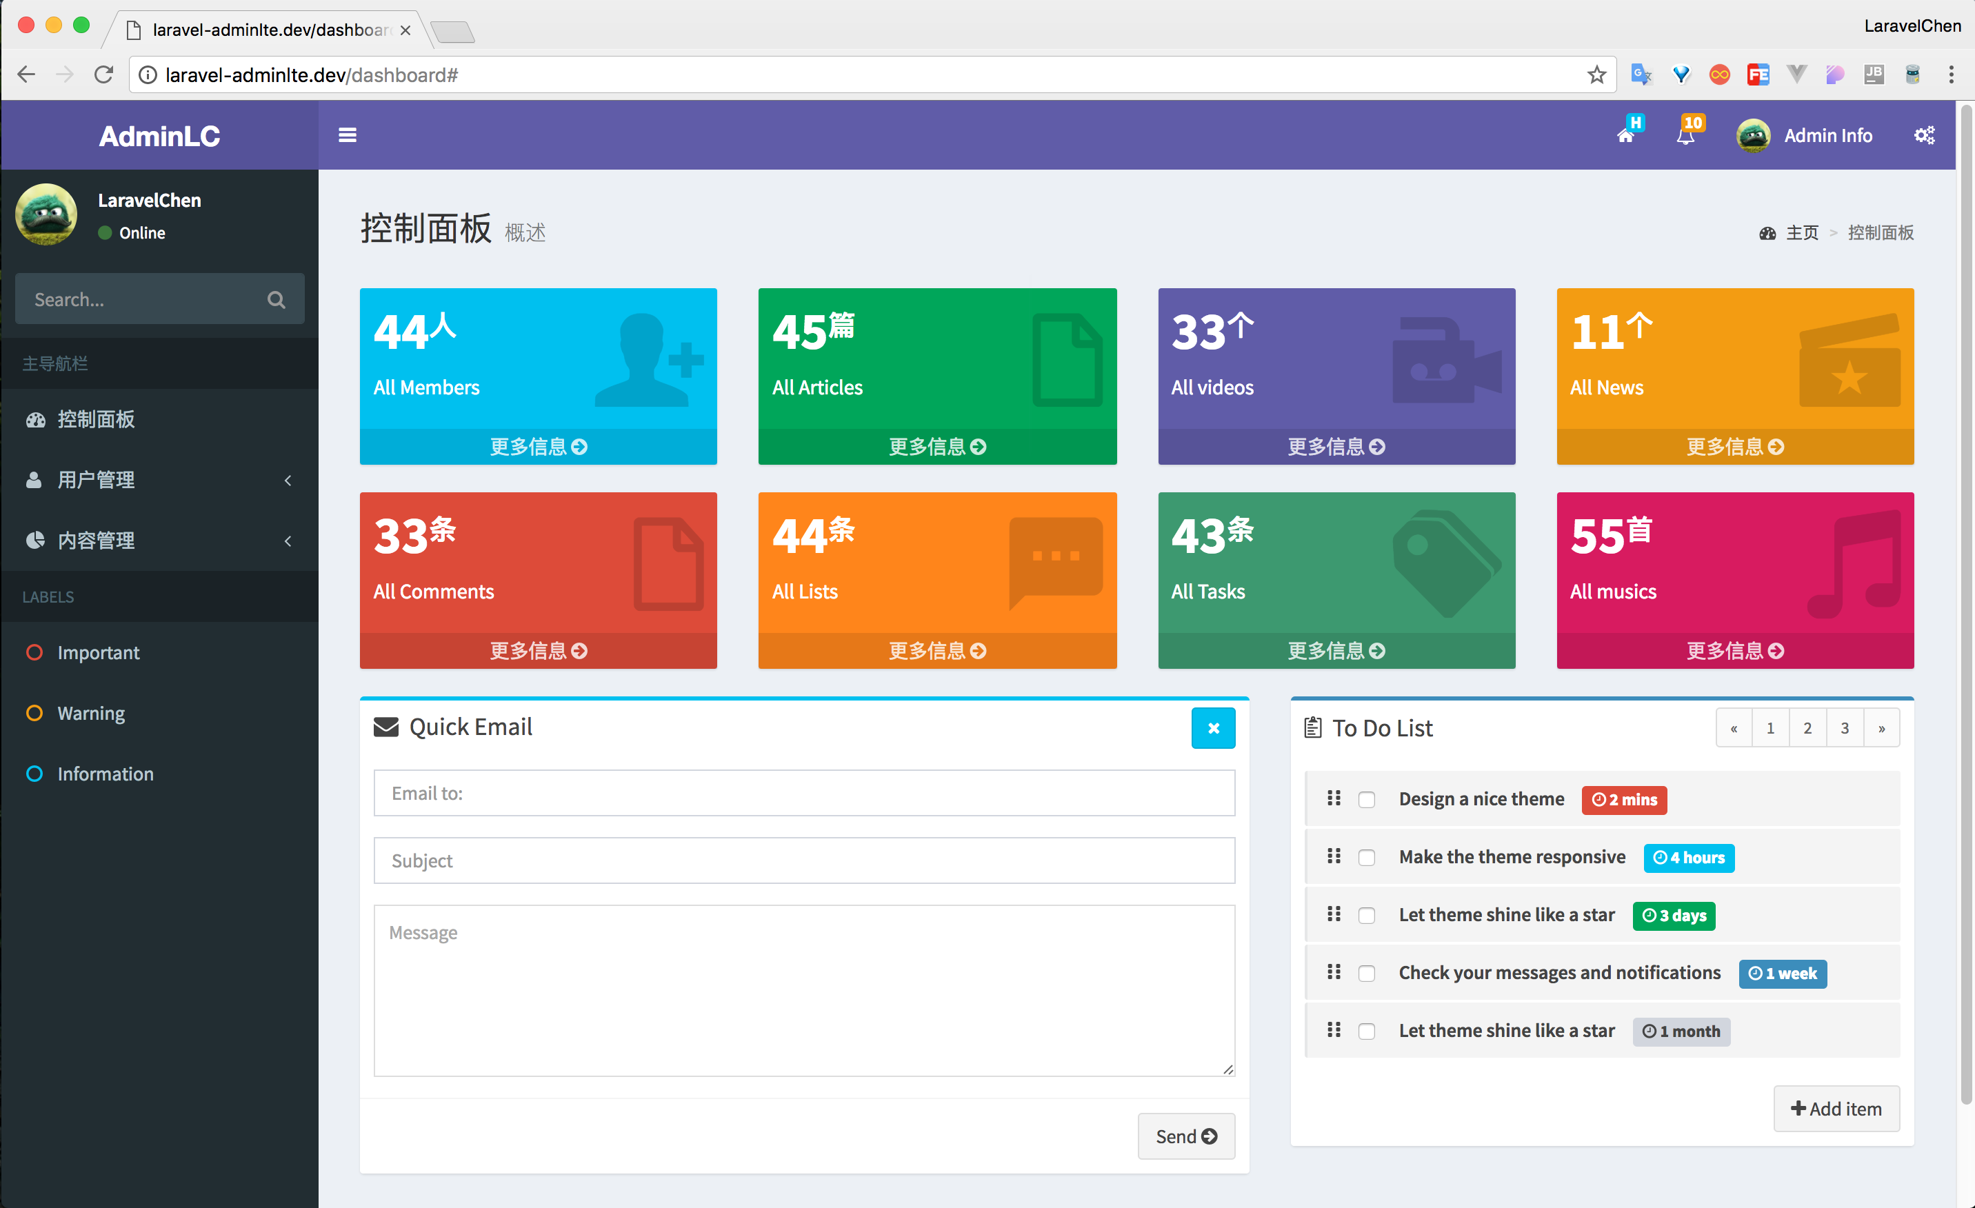1975x1208 pixels.
Task: Tick 'Make the theme responsive' checkbox
Action: point(1367,858)
